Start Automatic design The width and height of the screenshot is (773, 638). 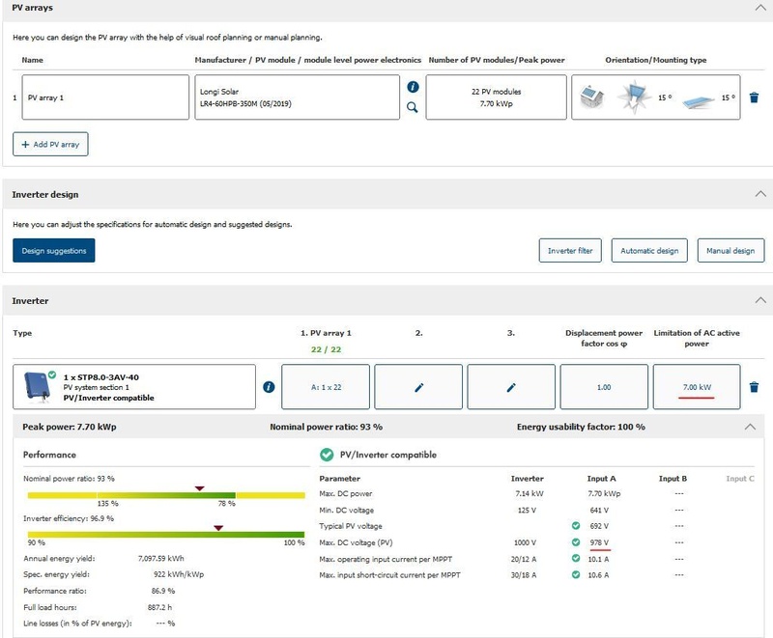pos(649,251)
